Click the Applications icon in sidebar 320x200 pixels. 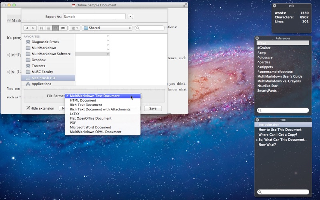click(x=28, y=84)
